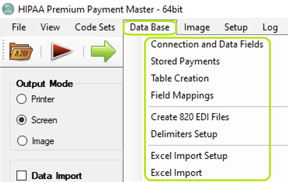Image resolution: width=288 pixels, height=182 pixels.
Task: Choose Excel Import Setup entry
Action: (x=189, y=156)
